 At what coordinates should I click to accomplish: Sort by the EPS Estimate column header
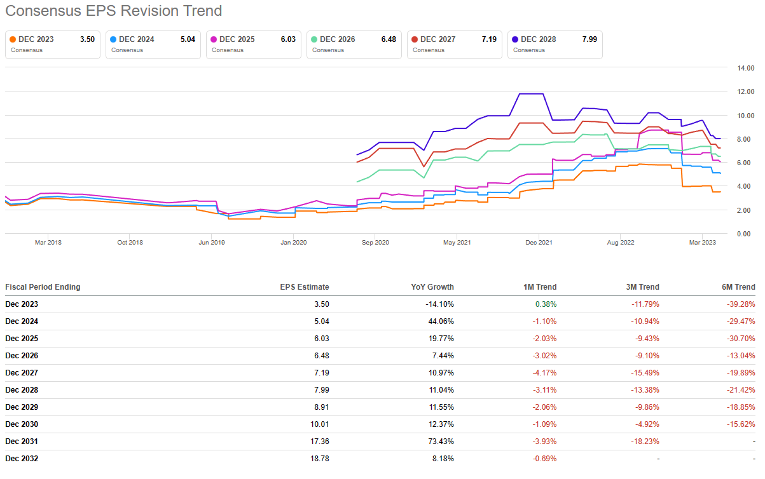(305, 287)
